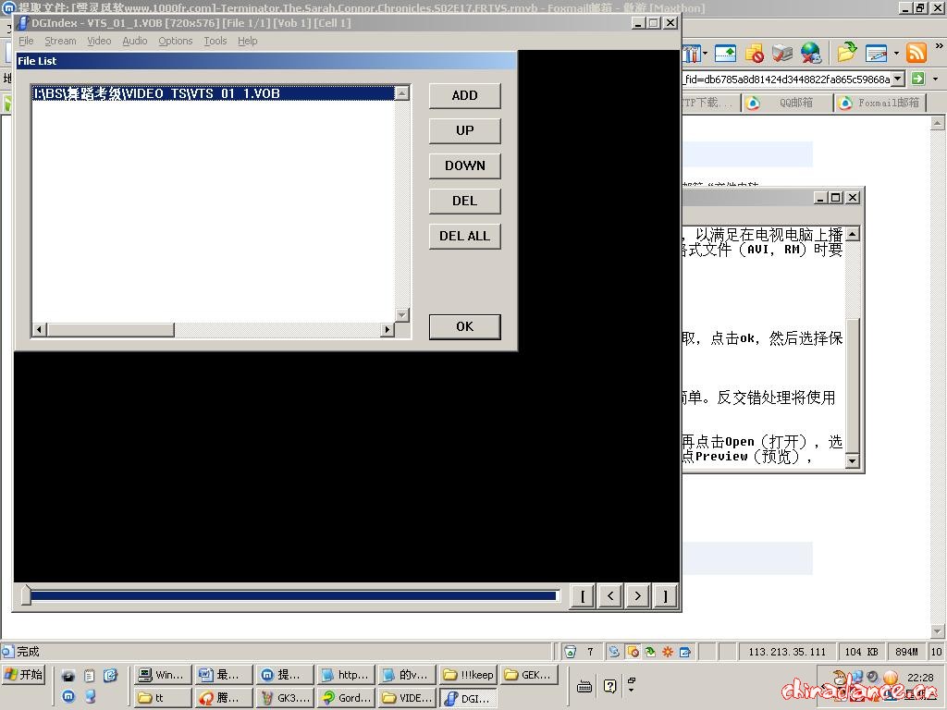Open the address bar URL dropdown
Image resolution: width=947 pixels, height=710 pixels.
(898, 79)
